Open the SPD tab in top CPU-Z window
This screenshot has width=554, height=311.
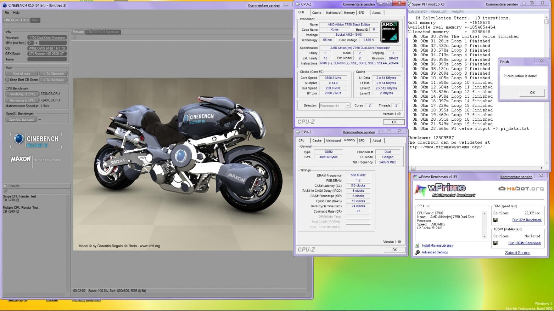pos(361,13)
